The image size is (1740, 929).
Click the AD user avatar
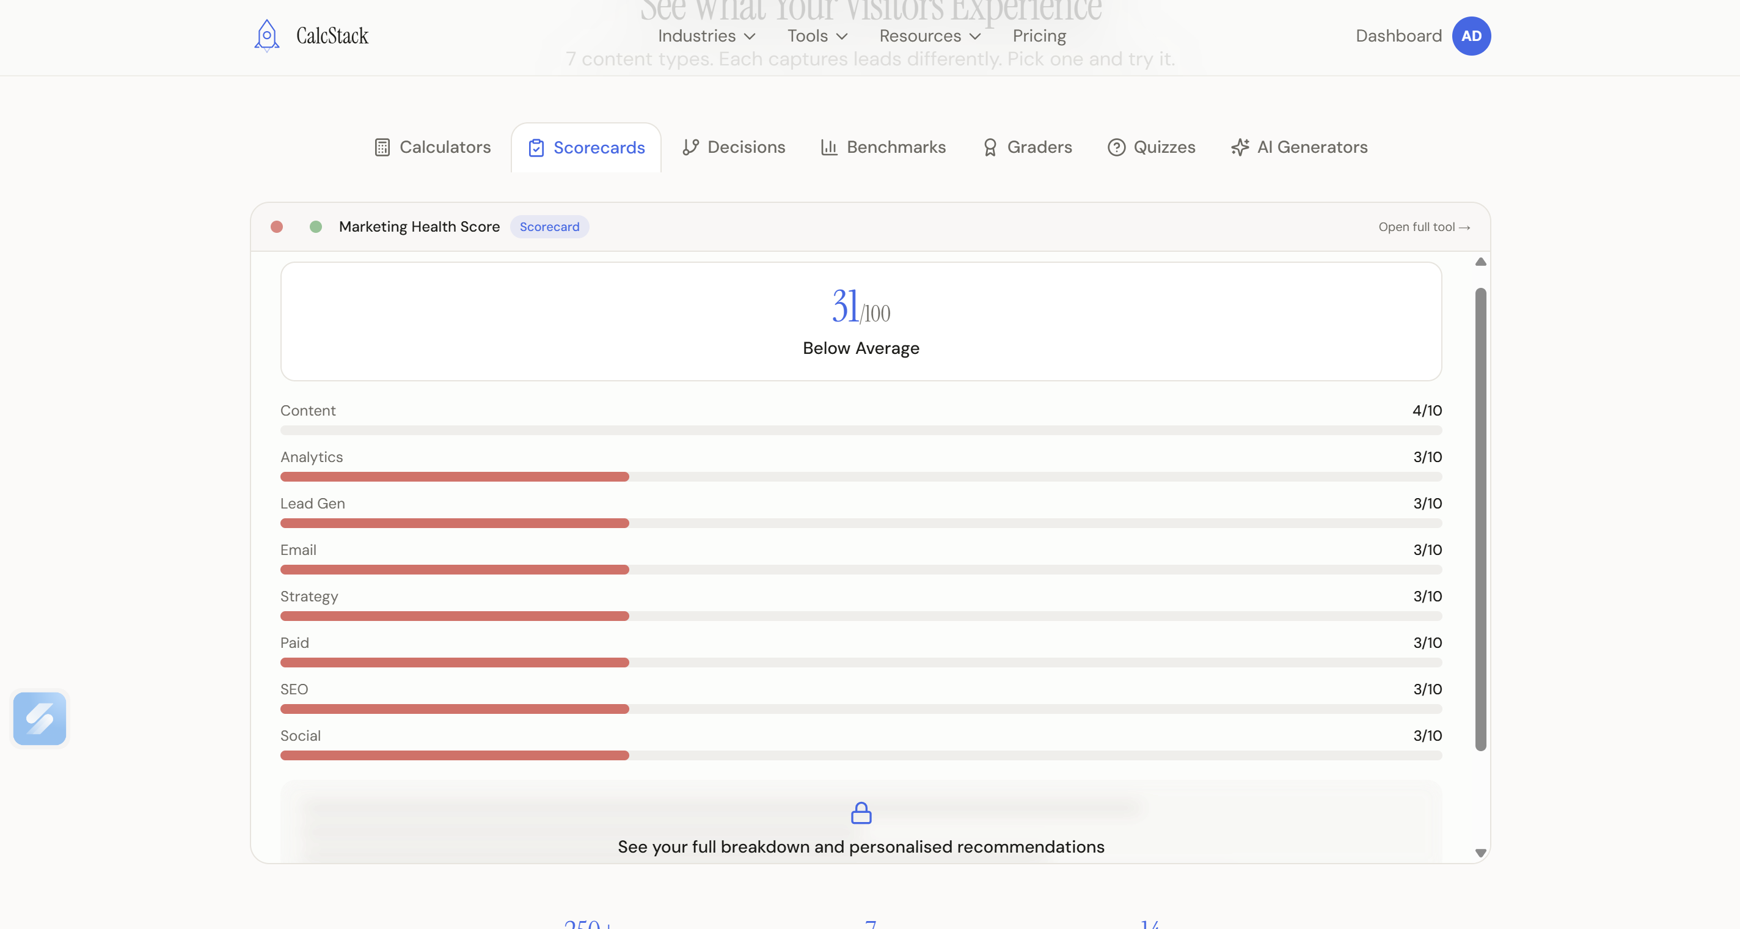point(1471,36)
